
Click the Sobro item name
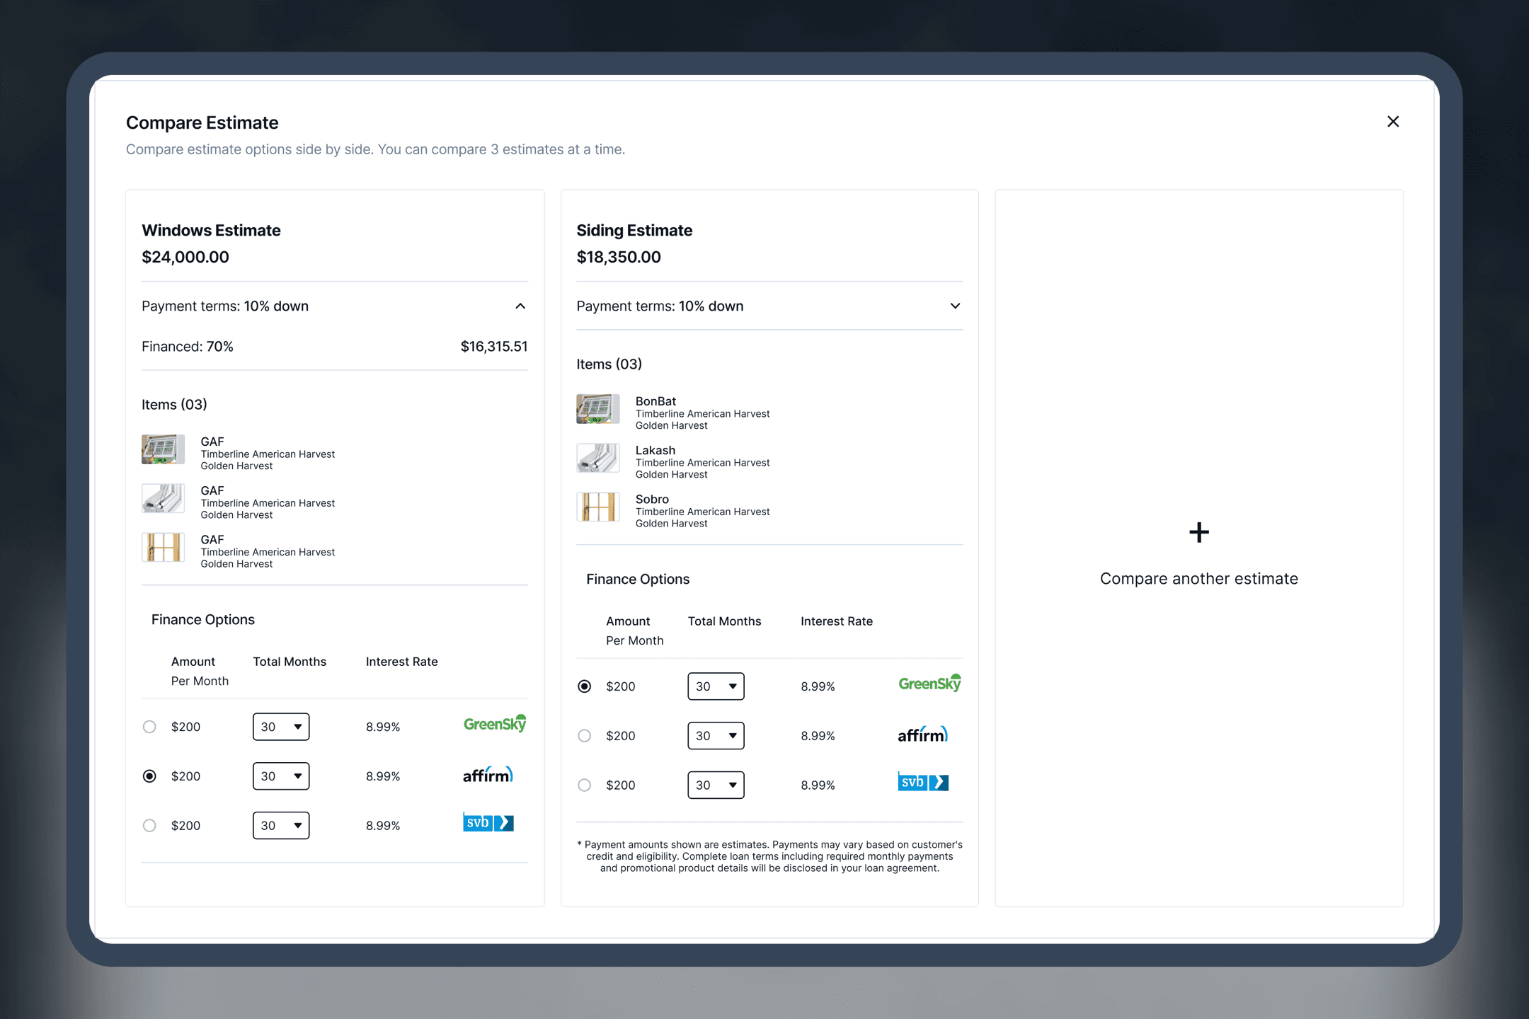652,499
